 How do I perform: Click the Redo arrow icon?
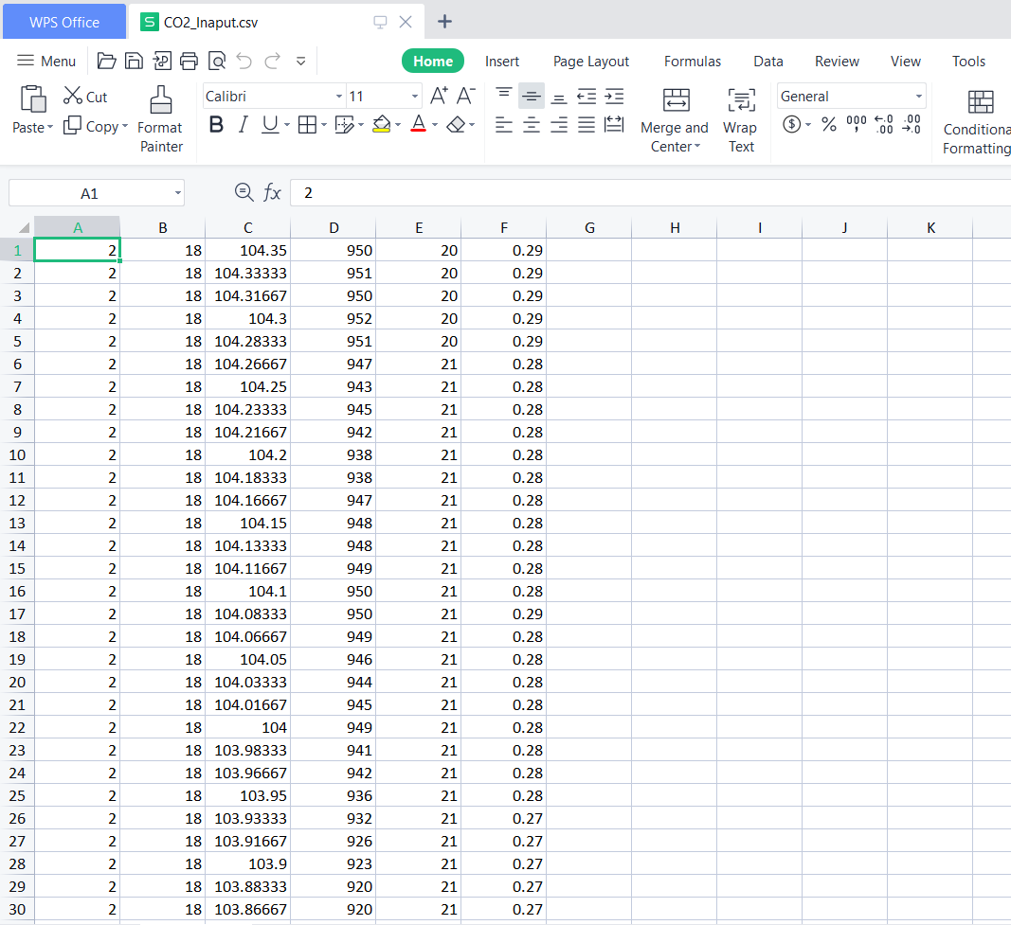[273, 62]
